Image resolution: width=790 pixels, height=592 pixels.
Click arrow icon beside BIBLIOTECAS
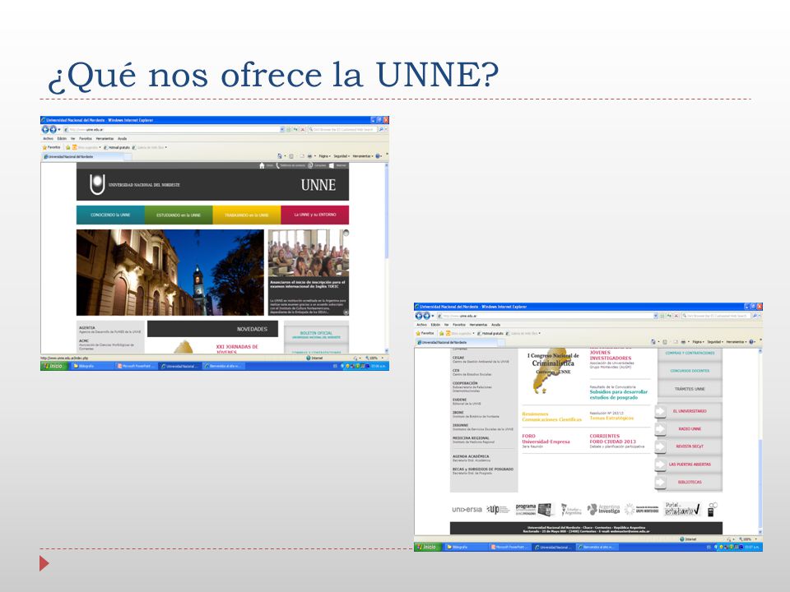coord(660,483)
